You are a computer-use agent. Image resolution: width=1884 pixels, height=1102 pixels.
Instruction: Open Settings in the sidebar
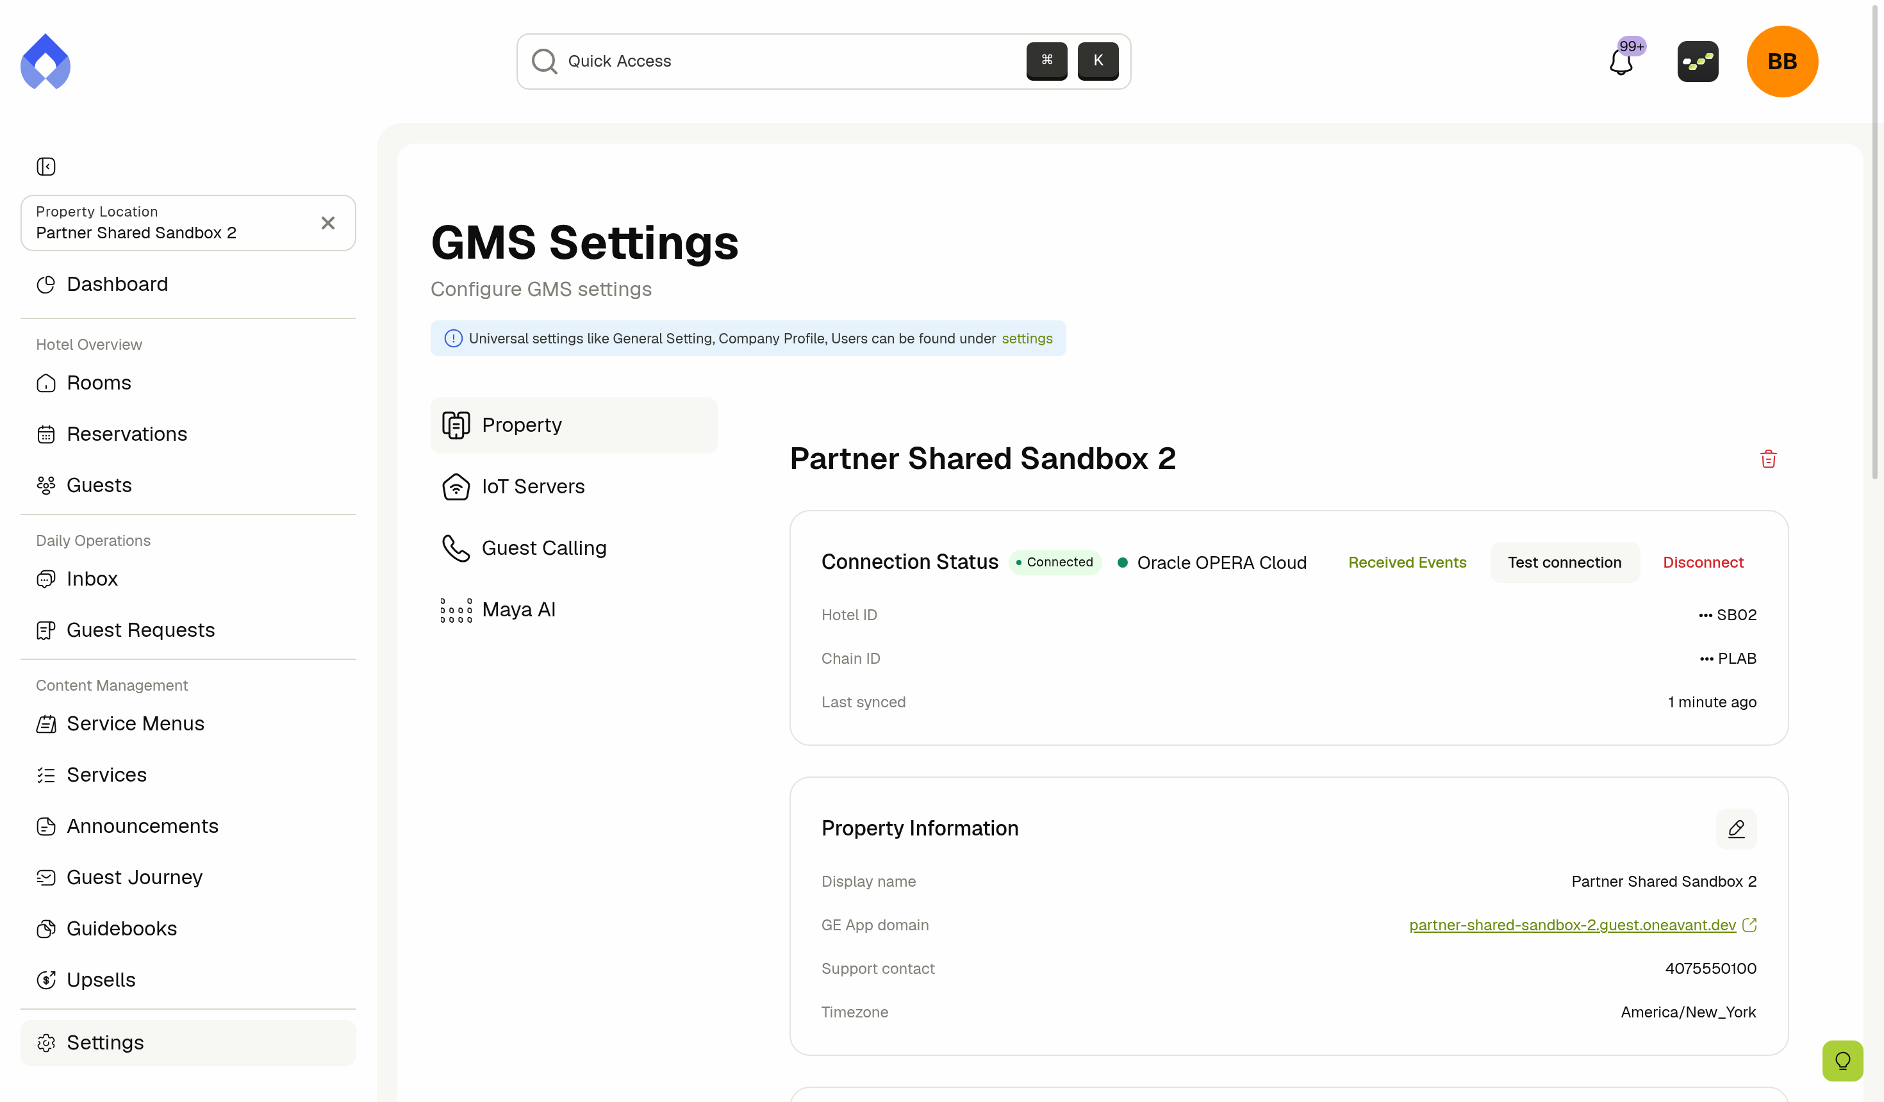point(188,1043)
